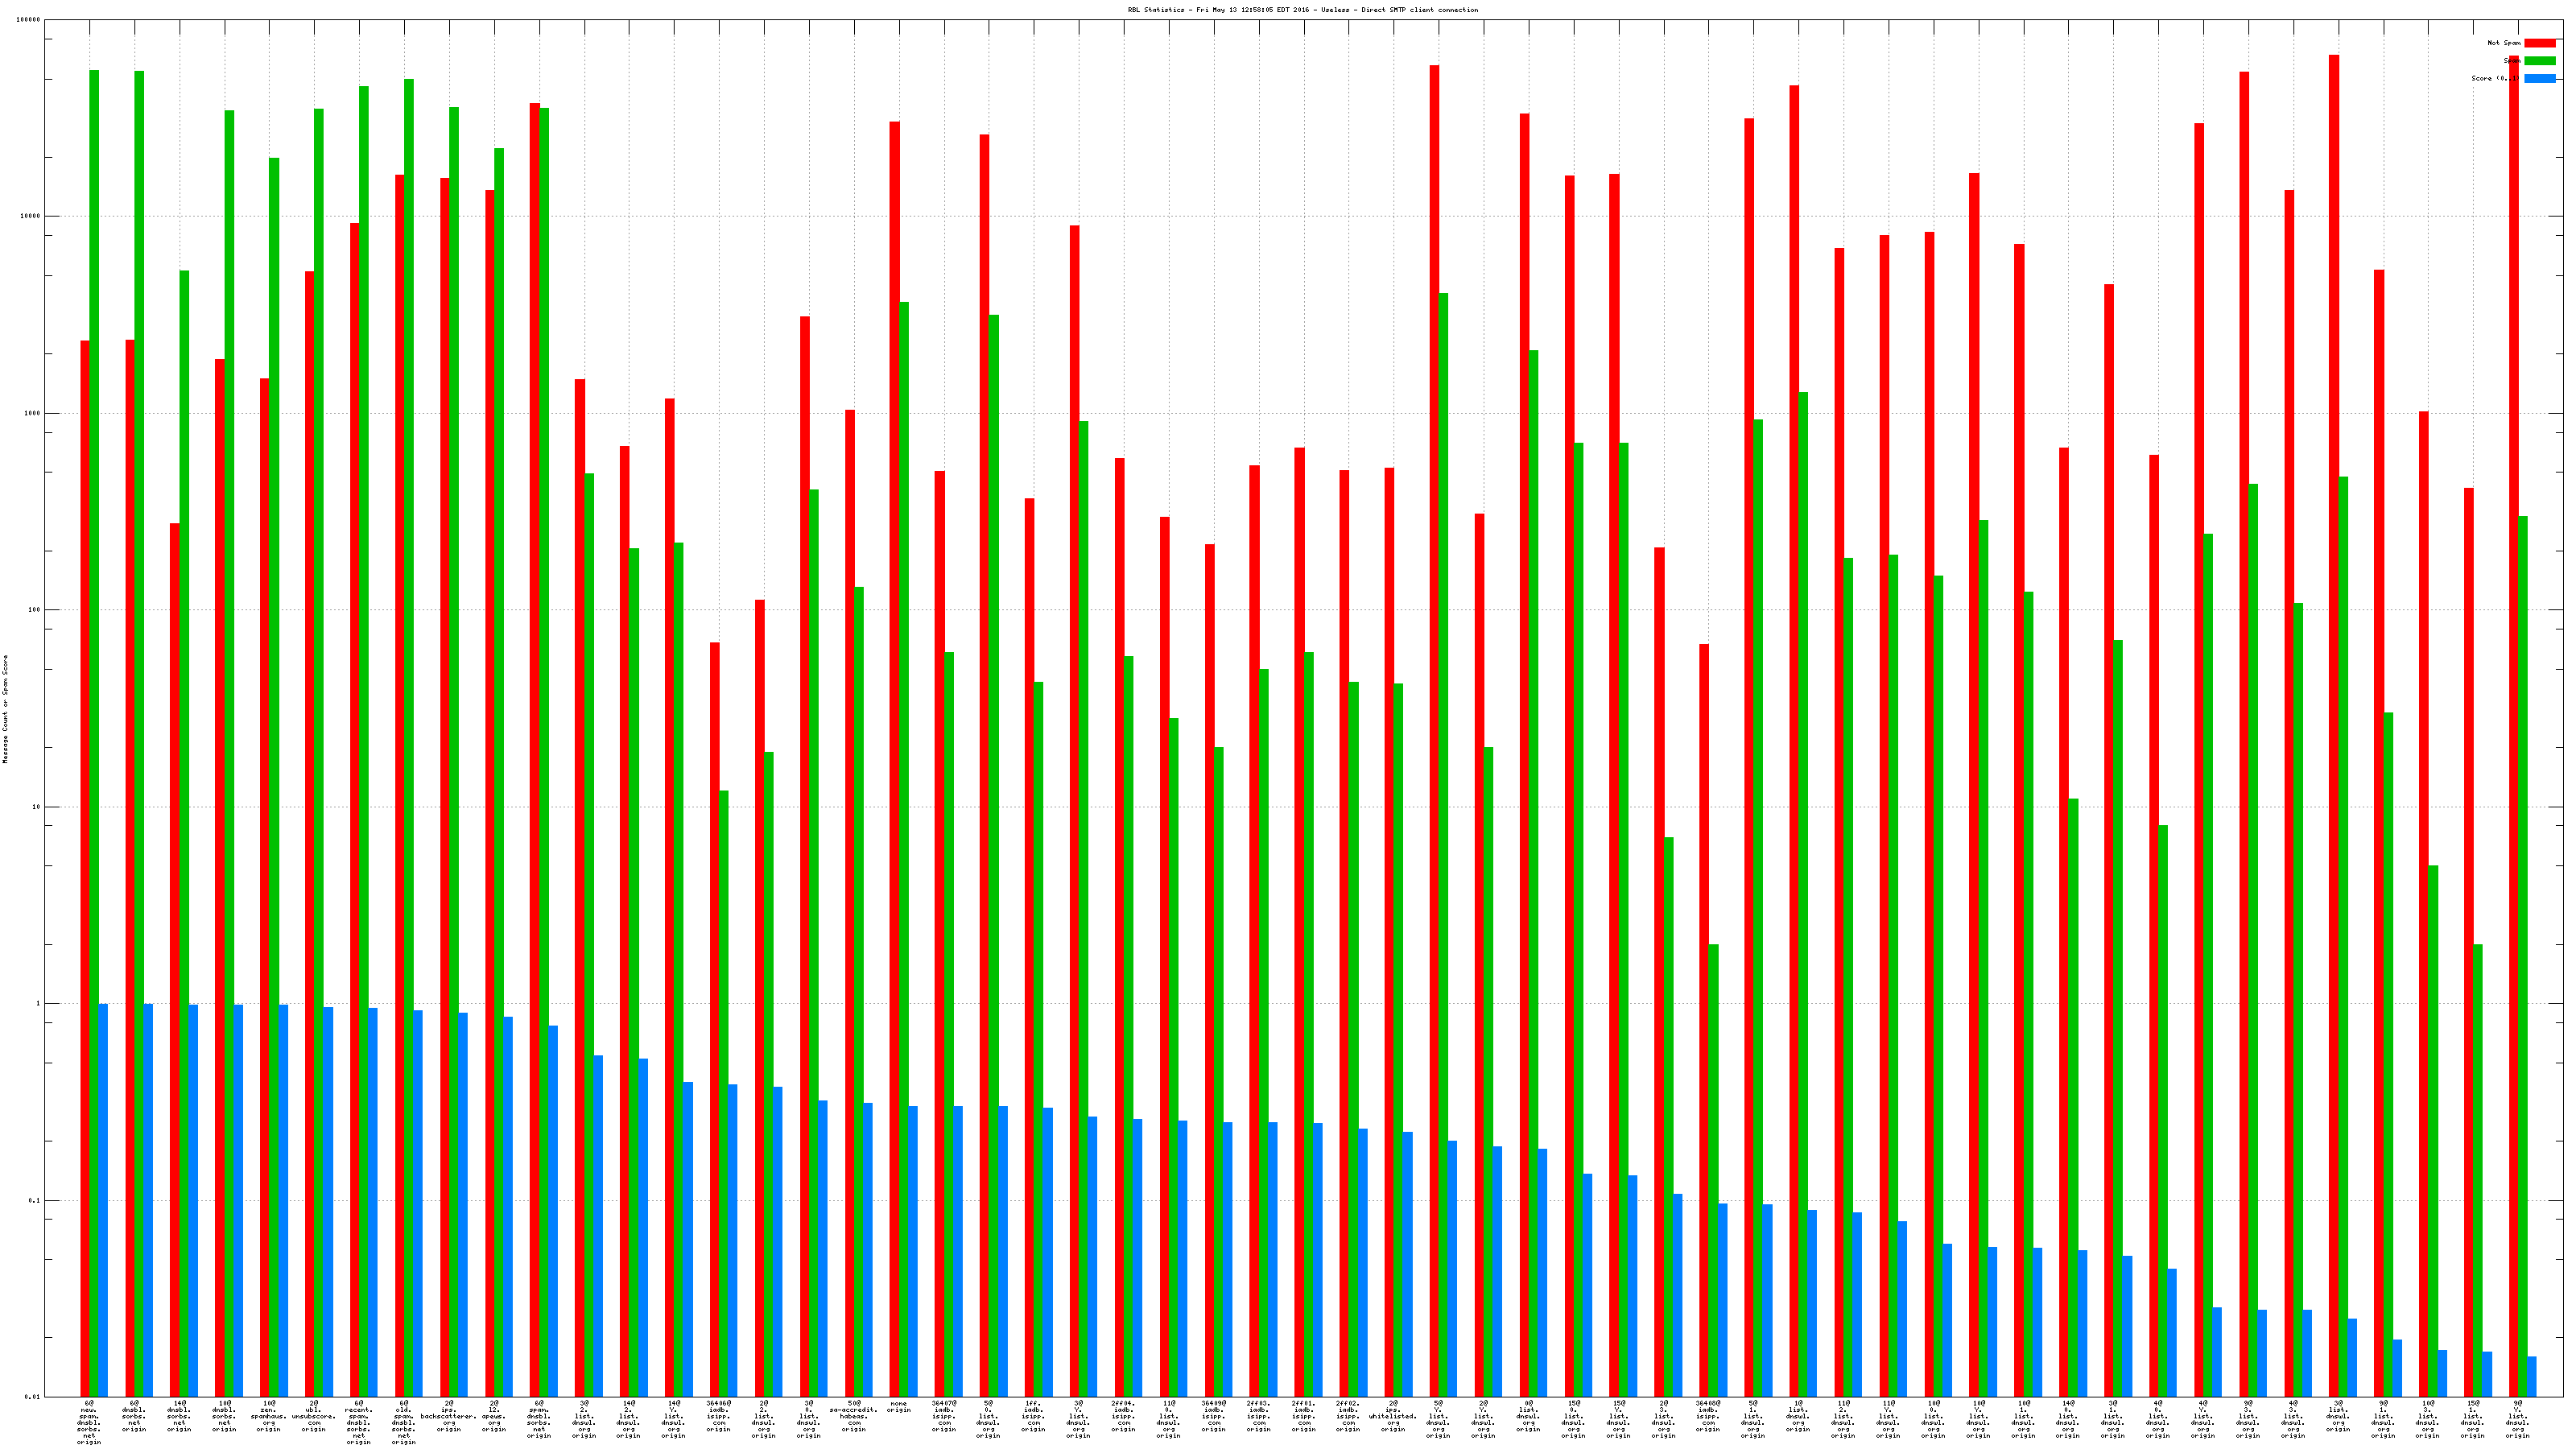Image resolution: width=2576 pixels, height=1449 pixels.
Task: Click the ips.backscatterer.org x-axis label
Action: (x=448, y=1416)
